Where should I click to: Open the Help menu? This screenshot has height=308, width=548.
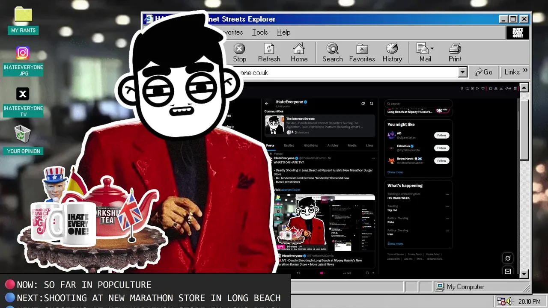coord(283,32)
